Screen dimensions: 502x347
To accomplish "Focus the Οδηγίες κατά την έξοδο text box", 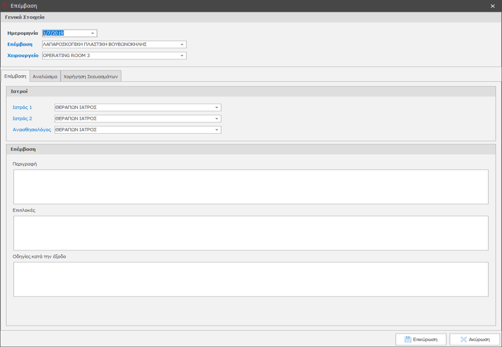I will [x=251, y=279].
